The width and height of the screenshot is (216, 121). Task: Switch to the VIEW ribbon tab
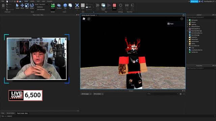(44, 1)
